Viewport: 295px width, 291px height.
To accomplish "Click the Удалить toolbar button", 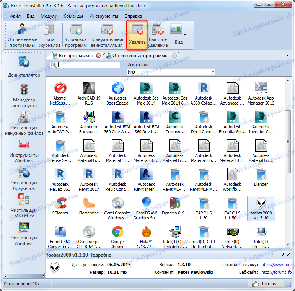I will 137,35.
